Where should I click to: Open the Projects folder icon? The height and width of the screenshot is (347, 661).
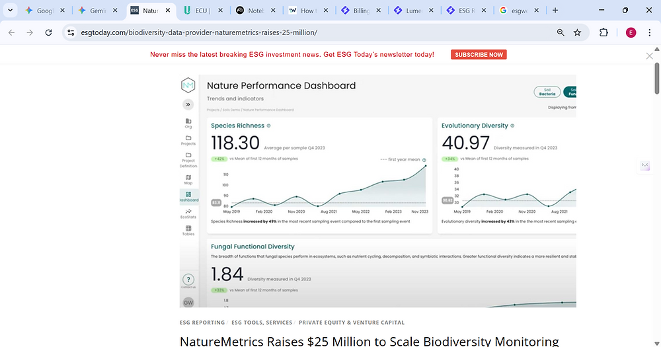click(x=188, y=140)
